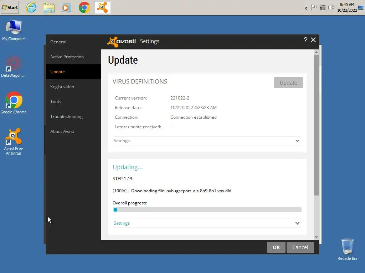365x273 pixels.
Task: Click the Start button
Action: pyautogui.click(x=10, y=7)
